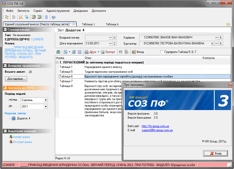Click Вихід button in Про програму dialog

215,153
